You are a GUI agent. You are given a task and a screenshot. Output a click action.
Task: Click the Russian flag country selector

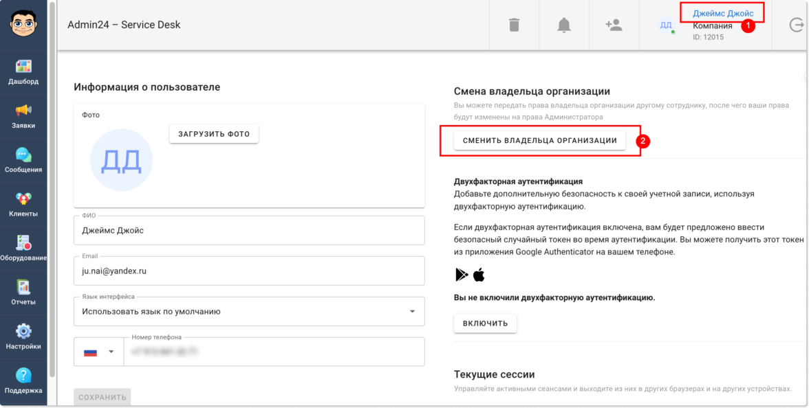pos(90,352)
